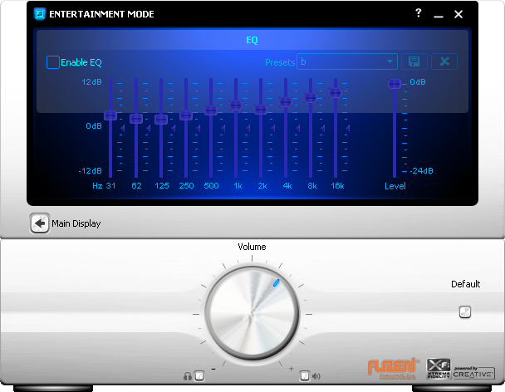This screenshot has width=505, height=392.
Task: Click the Main Display back arrow
Action: 39,223
